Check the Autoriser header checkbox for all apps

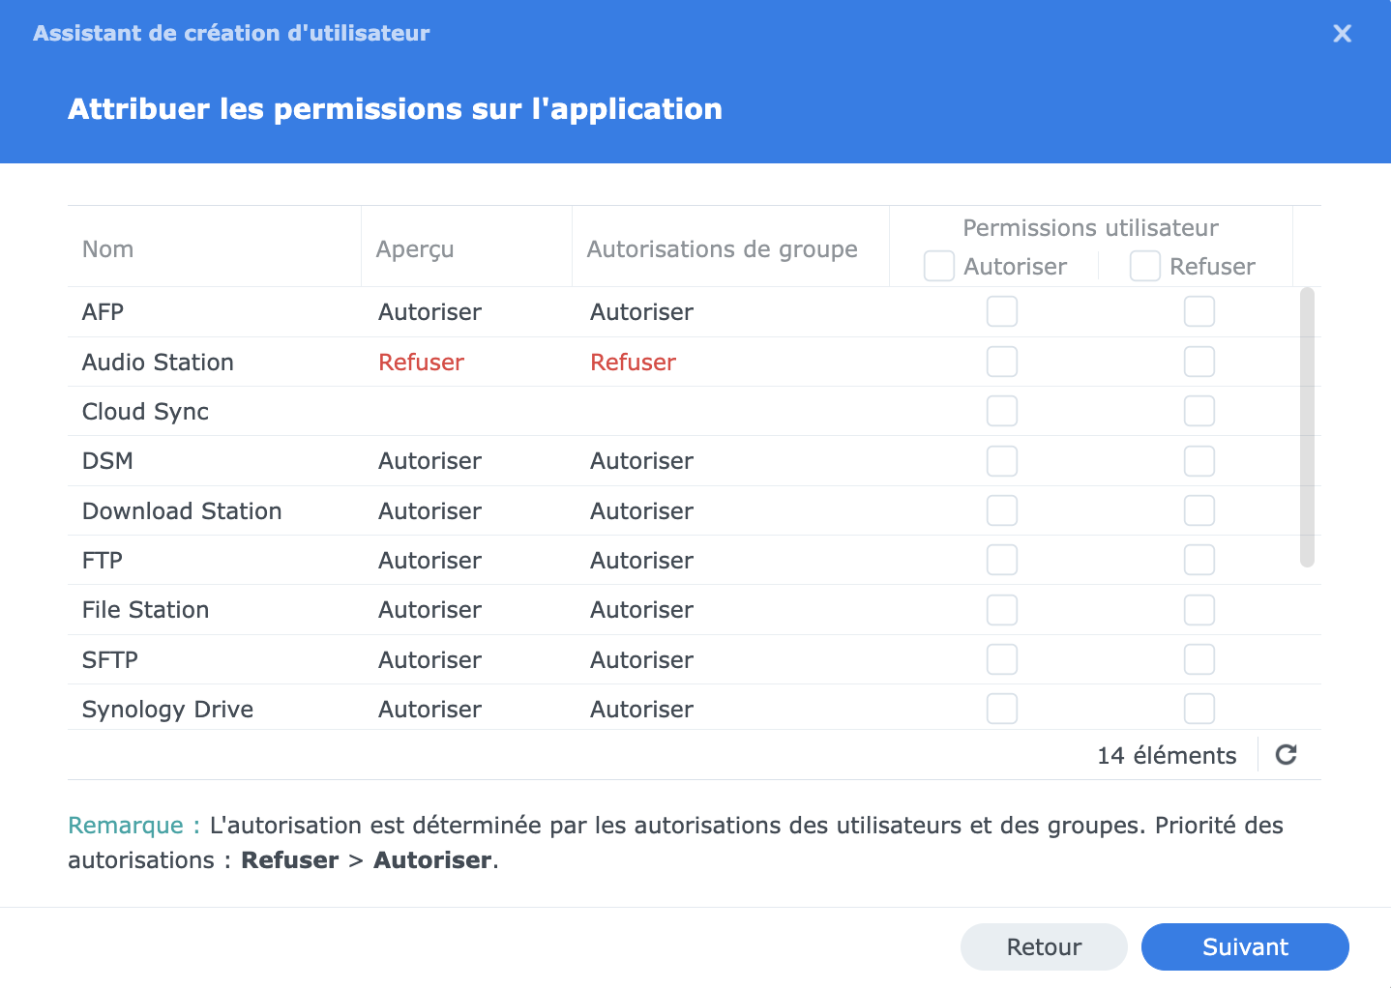click(x=939, y=266)
